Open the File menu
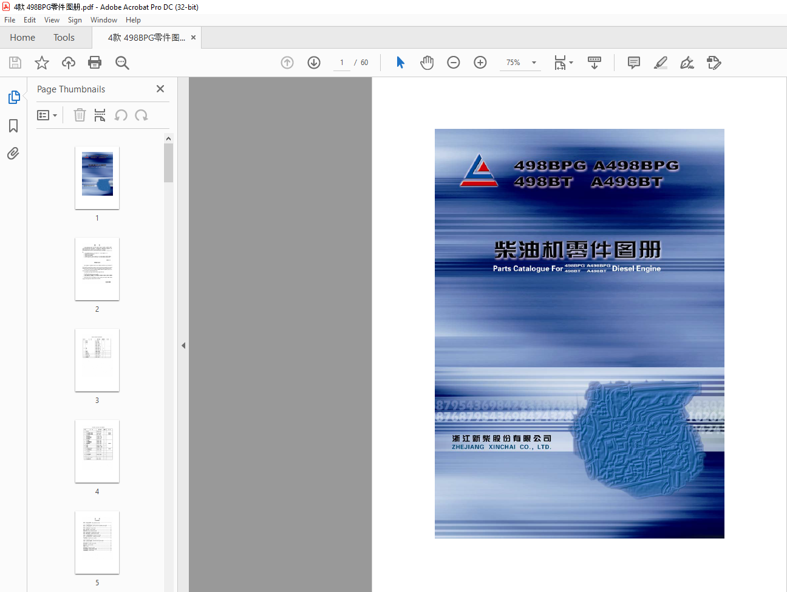The image size is (787, 592). (x=10, y=20)
